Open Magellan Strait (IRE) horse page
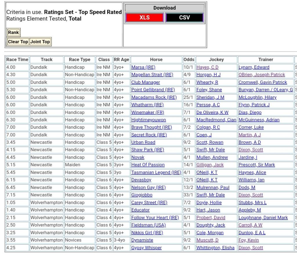Image resolution: width=297 pixels, height=255 pixels. [152, 75]
